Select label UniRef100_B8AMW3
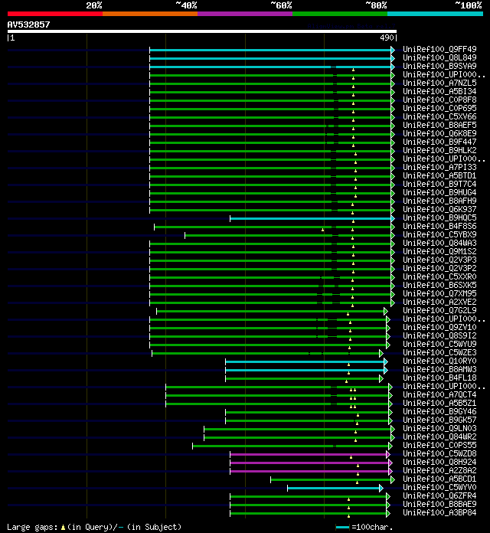Viewport: 490px width, 533px height. [439, 369]
